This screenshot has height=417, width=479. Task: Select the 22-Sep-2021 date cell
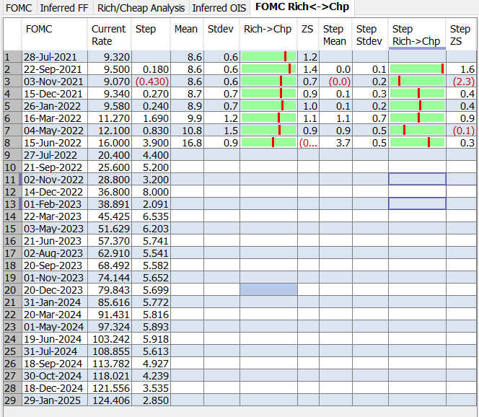(x=55, y=69)
